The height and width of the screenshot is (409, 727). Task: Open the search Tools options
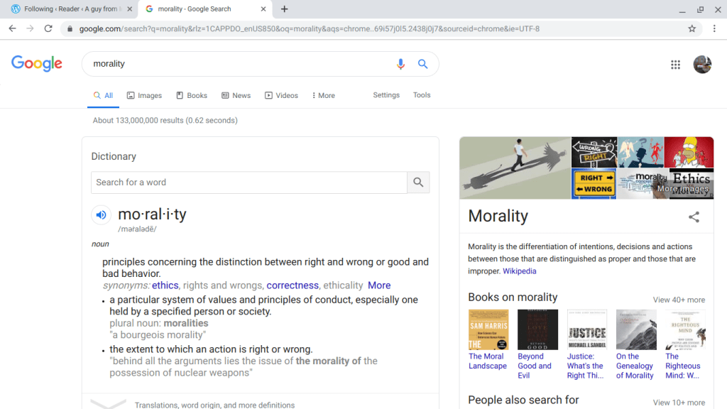(422, 95)
